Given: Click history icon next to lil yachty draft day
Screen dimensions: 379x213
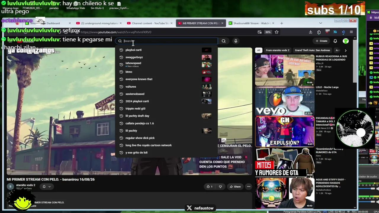Looking at the screenshot, I should point(121,116).
